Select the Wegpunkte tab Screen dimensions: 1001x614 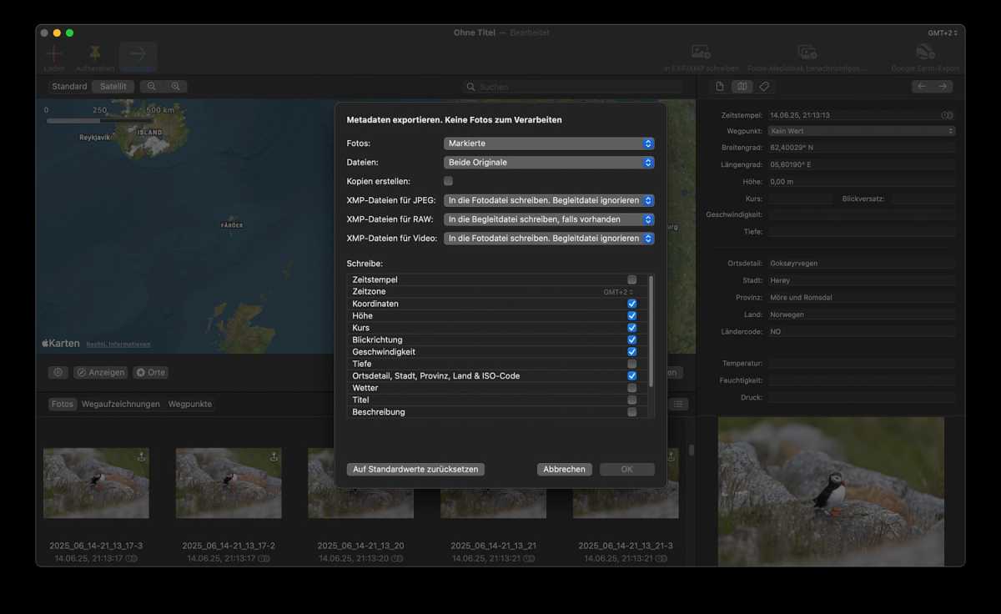(x=190, y=404)
